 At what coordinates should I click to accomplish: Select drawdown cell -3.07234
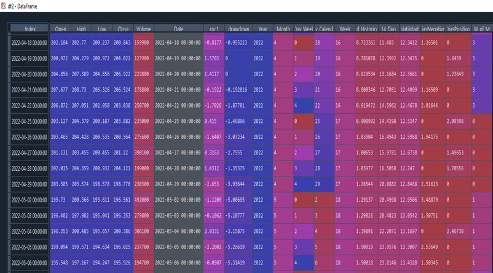click(x=239, y=137)
